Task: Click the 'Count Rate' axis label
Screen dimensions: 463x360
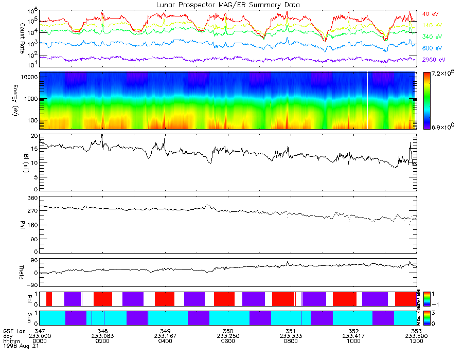Action: pos(22,39)
